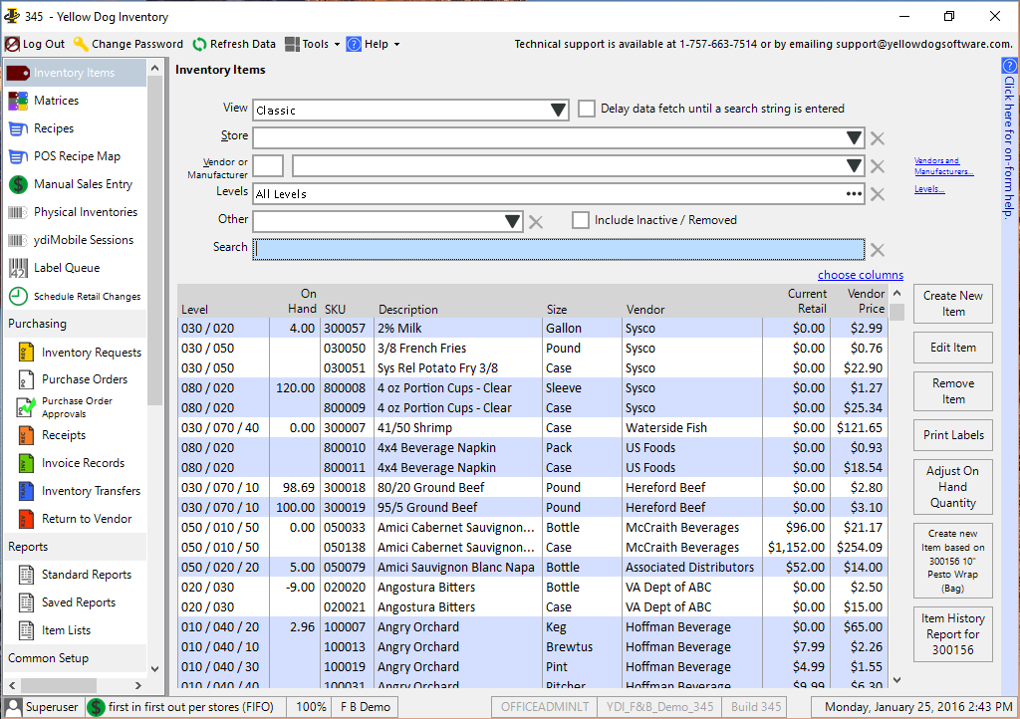This screenshot has width=1020, height=719.
Task: Click into the Search input field
Action: click(558, 249)
